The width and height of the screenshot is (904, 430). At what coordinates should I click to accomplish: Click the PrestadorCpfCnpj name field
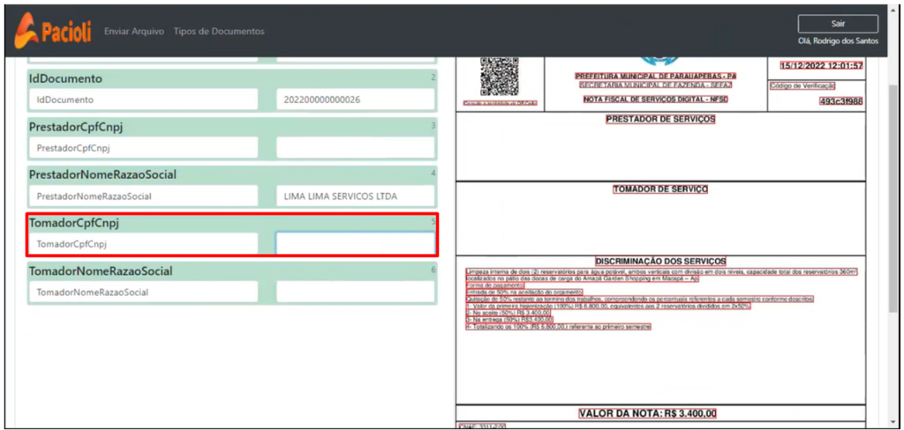143,147
